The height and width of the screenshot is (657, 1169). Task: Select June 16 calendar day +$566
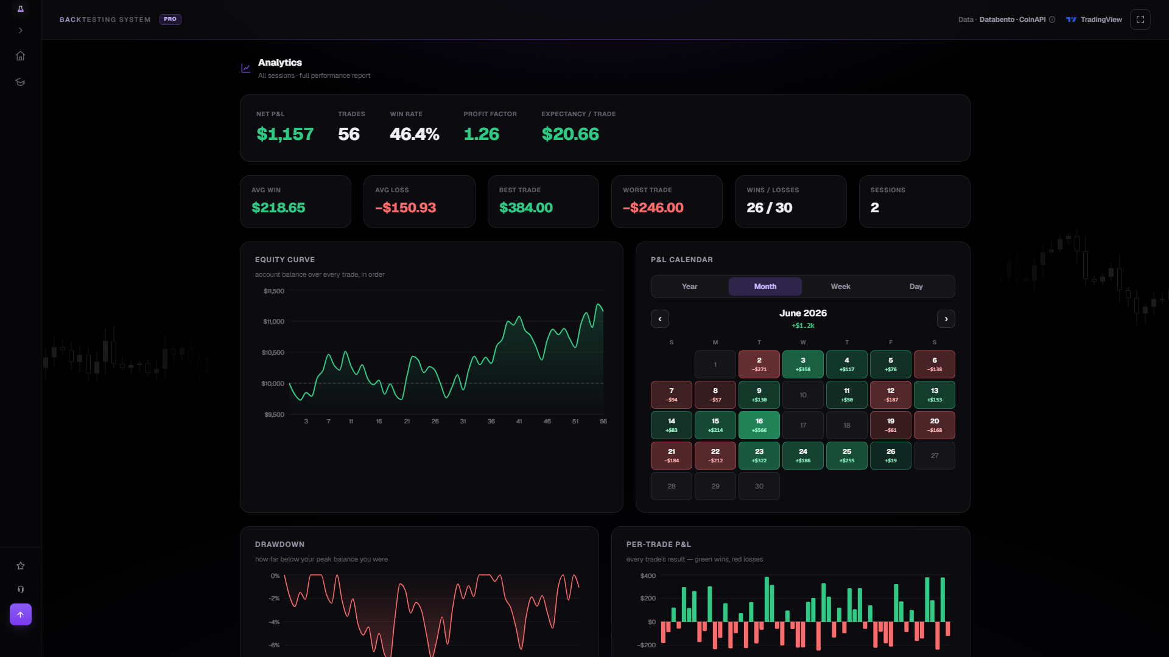pyautogui.click(x=759, y=425)
